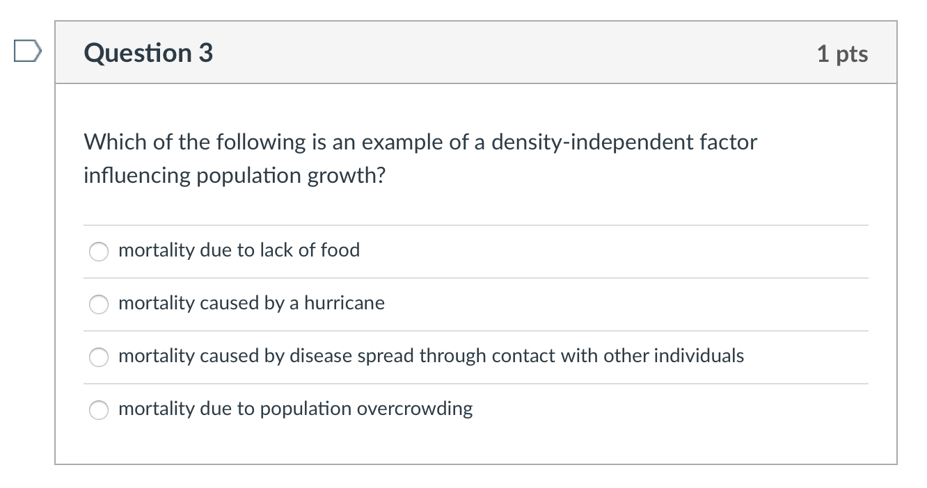
Task: Pick the disease spread answer radio button
Action: tap(99, 357)
